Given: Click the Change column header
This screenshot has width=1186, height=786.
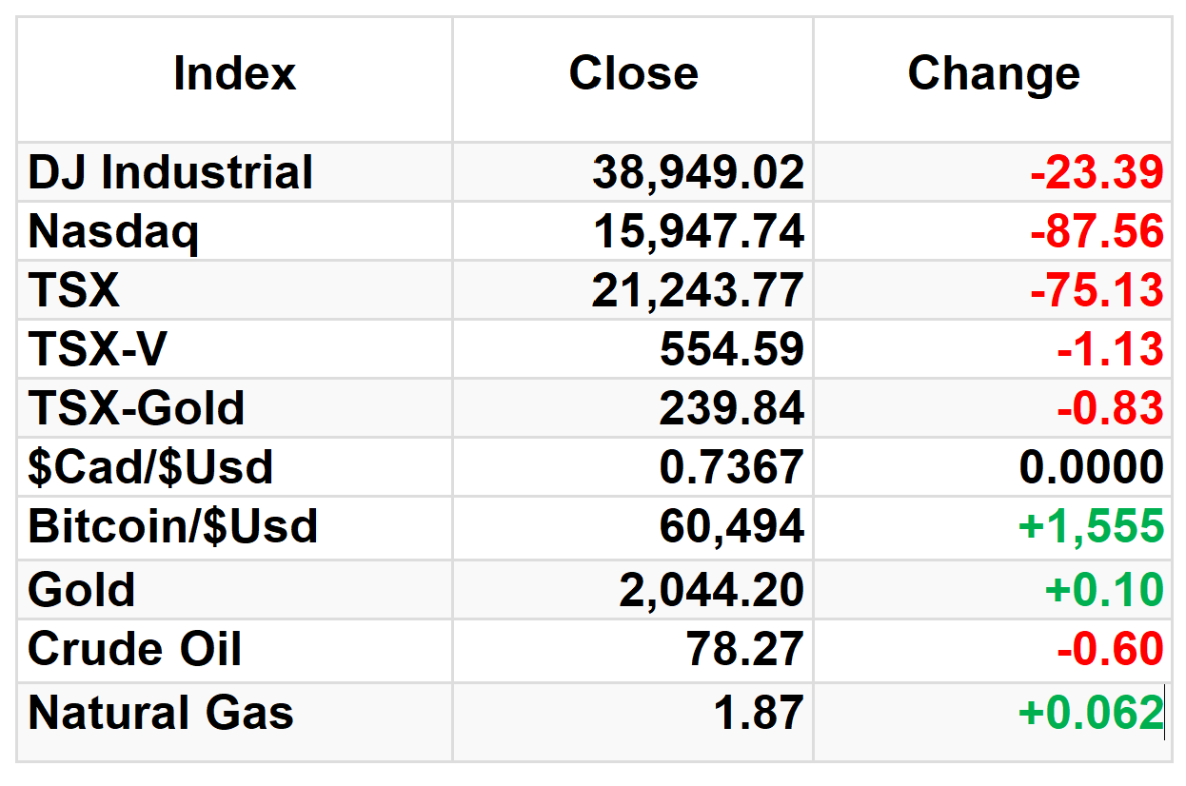Looking at the screenshot, I should [x=994, y=74].
